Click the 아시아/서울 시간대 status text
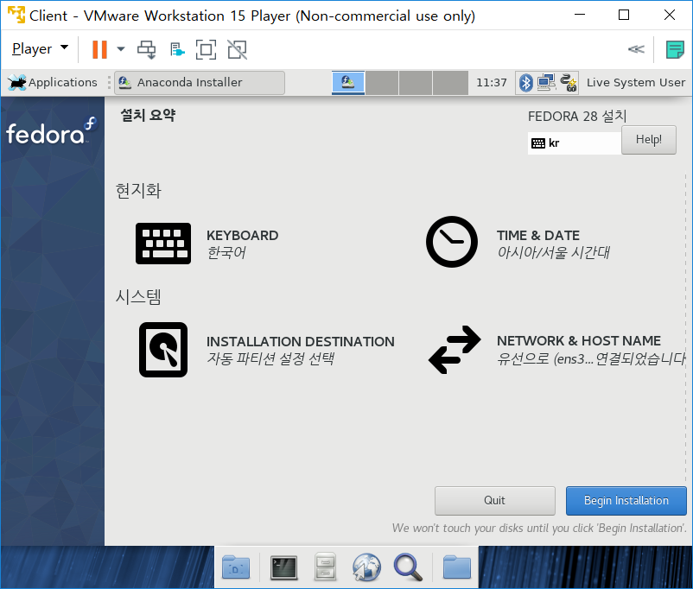This screenshot has height=589, width=693. pos(553,253)
